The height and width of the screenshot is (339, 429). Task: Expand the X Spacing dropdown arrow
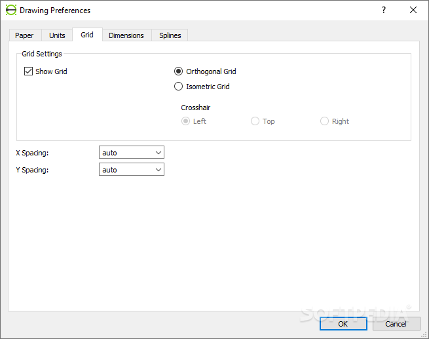coord(158,153)
